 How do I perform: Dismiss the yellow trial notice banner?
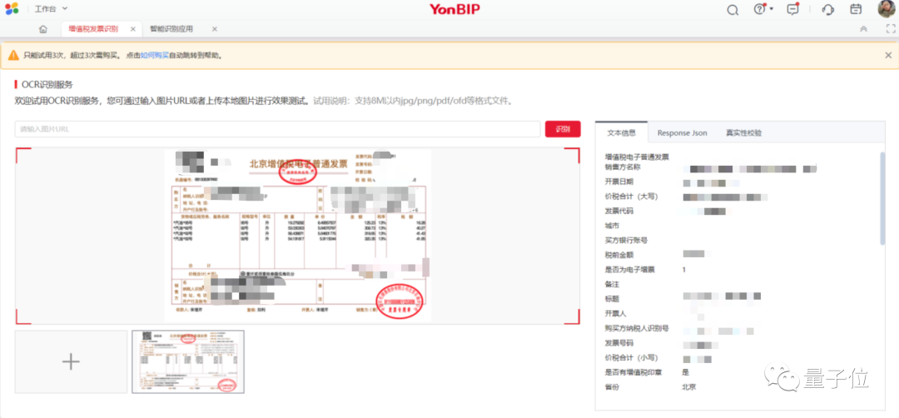888,55
